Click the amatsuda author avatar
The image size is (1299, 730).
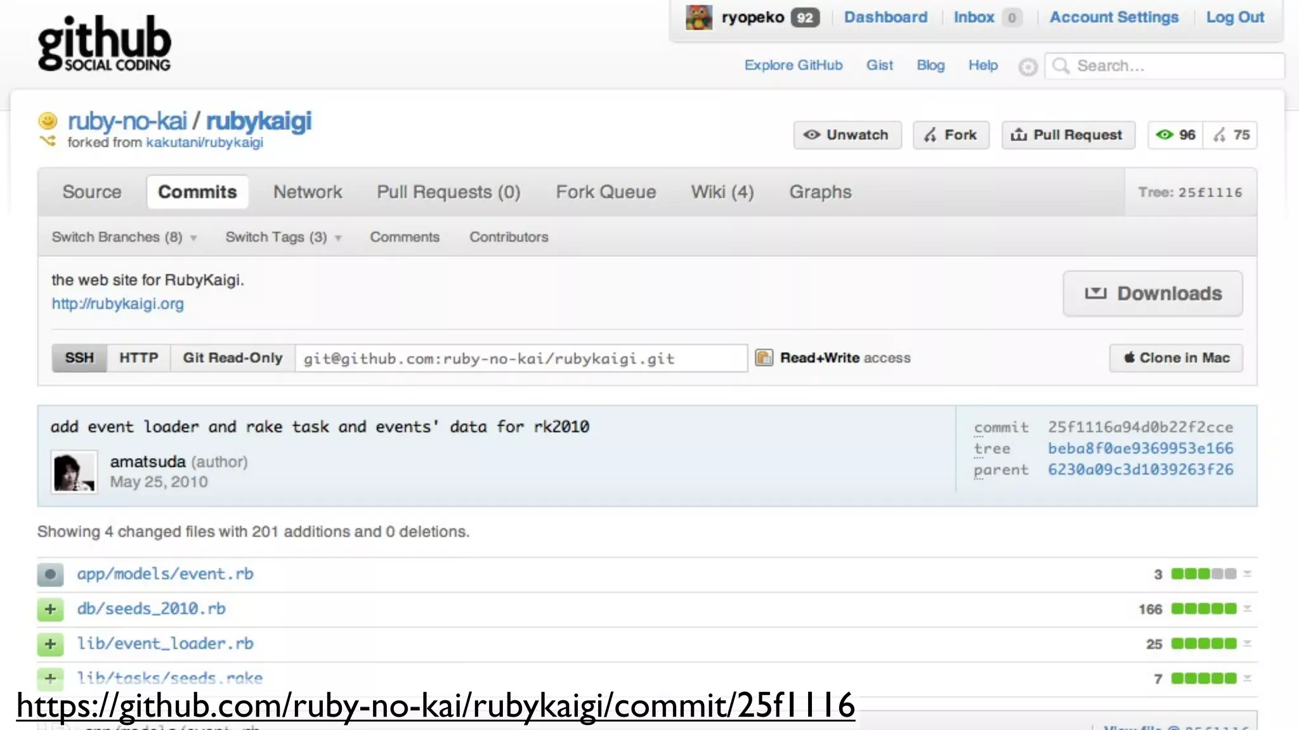pyautogui.click(x=74, y=472)
